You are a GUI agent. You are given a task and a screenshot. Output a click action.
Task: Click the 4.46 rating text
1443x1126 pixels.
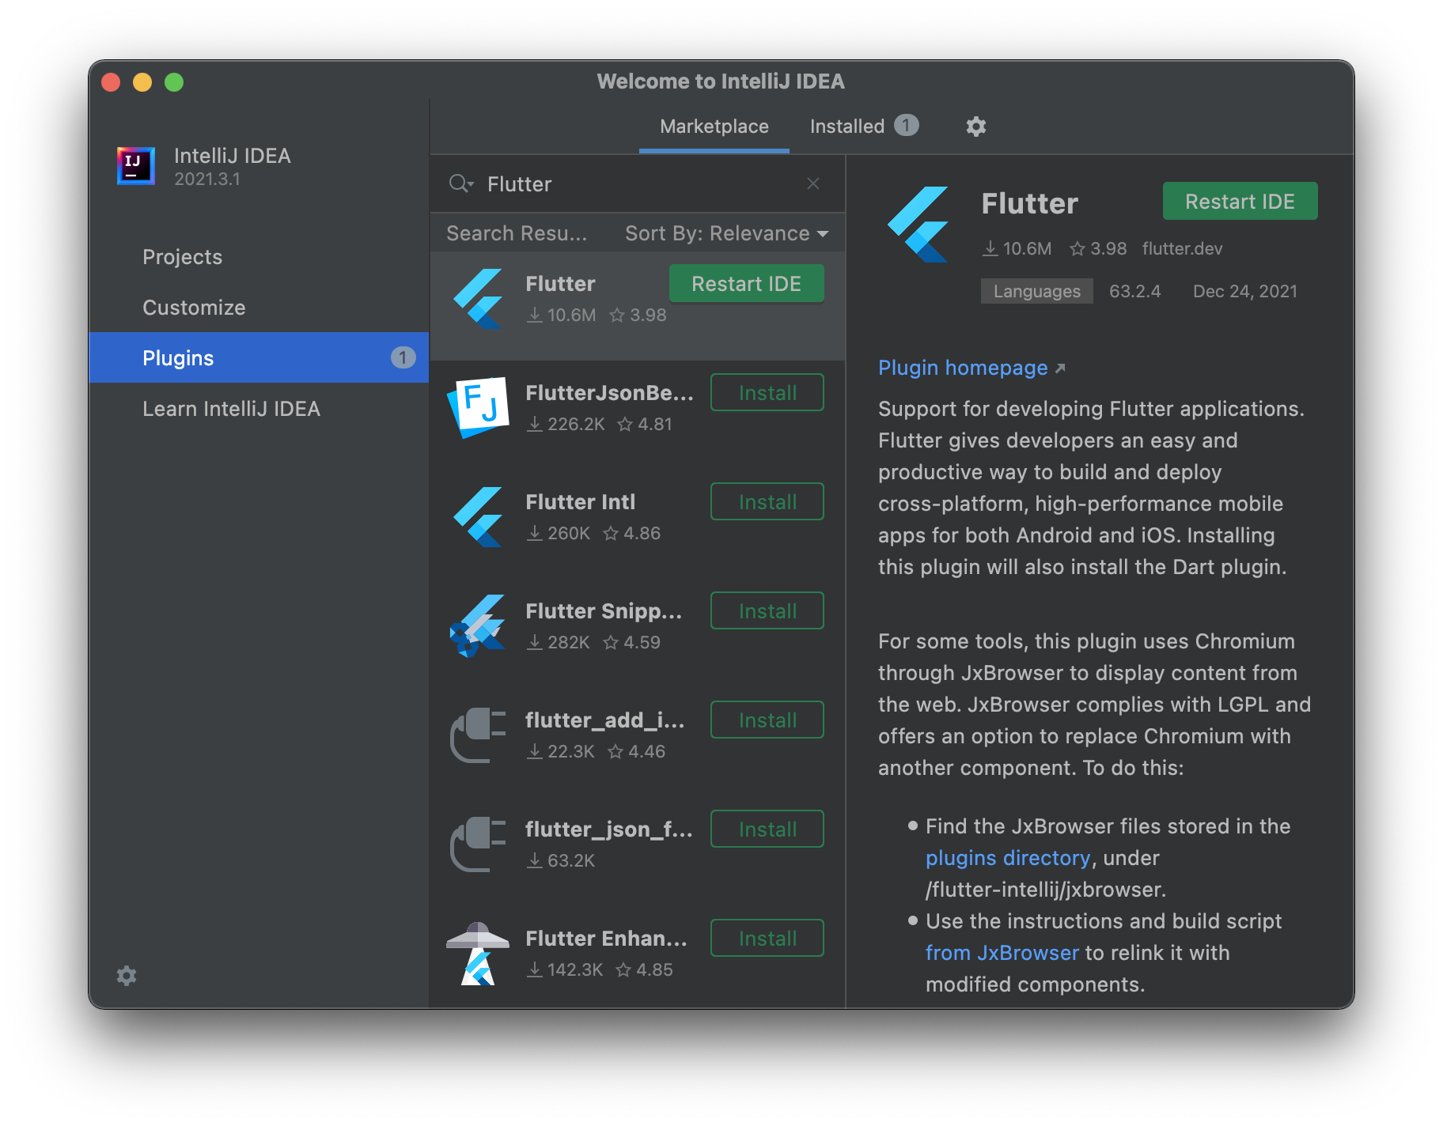coord(647,752)
